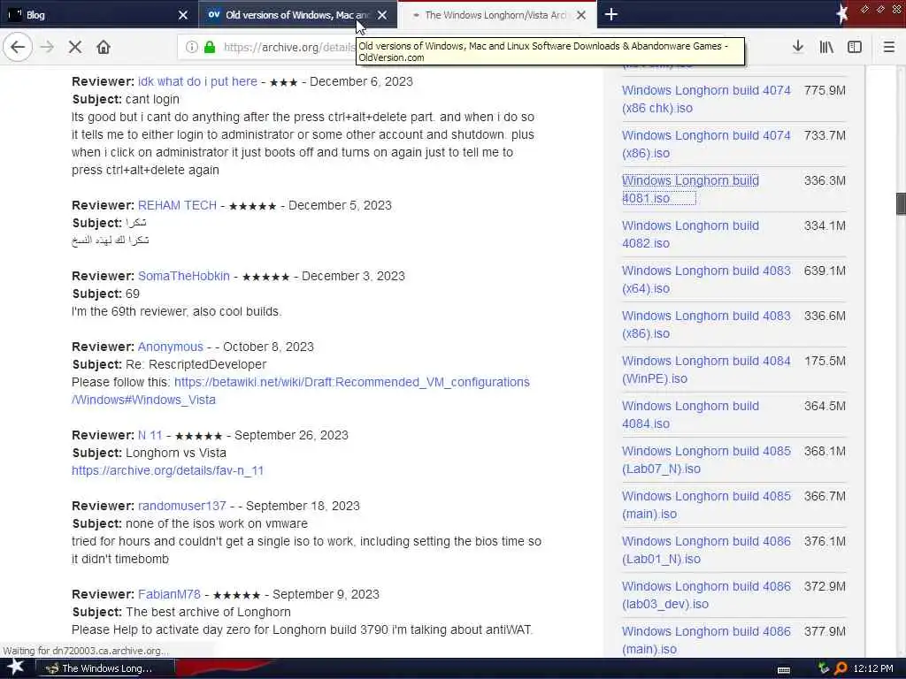Click subject 'The best archive of Longhorn'
The width and height of the screenshot is (906, 679).
click(x=208, y=612)
